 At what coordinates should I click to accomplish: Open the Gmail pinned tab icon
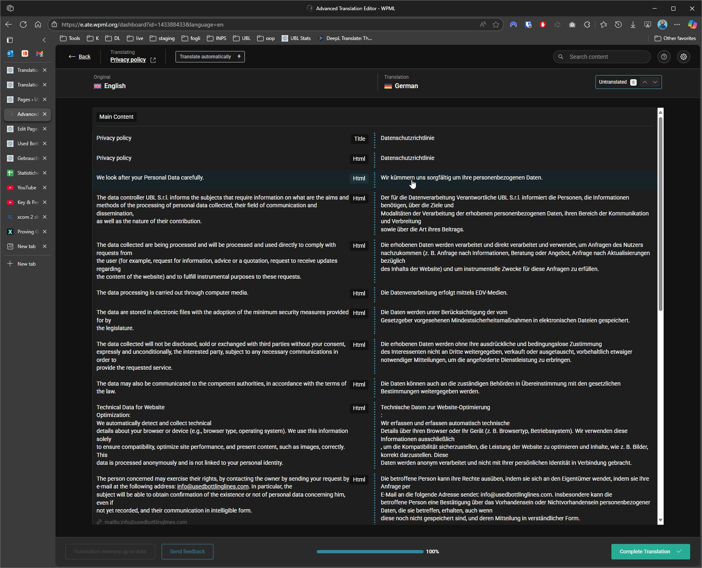pyautogui.click(x=40, y=53)
